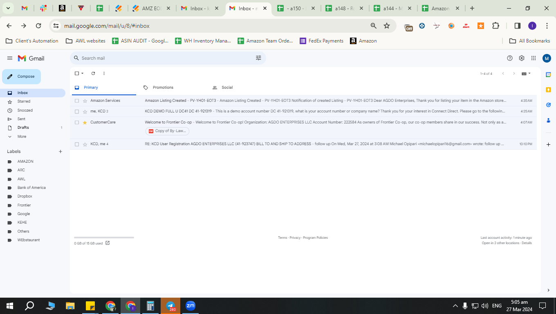Open the Google apps grid

tap(534, 58)
